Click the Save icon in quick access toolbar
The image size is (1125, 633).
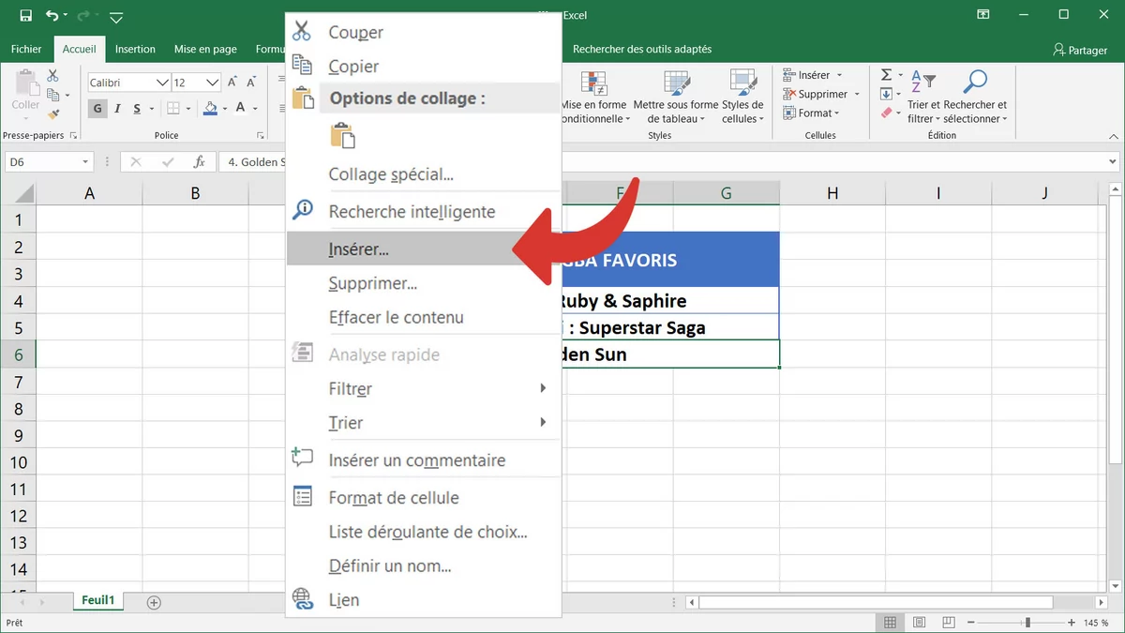(25, 16)
